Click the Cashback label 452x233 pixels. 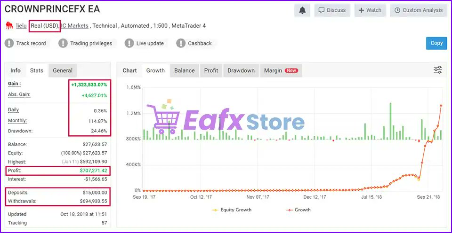click(200, 43)
